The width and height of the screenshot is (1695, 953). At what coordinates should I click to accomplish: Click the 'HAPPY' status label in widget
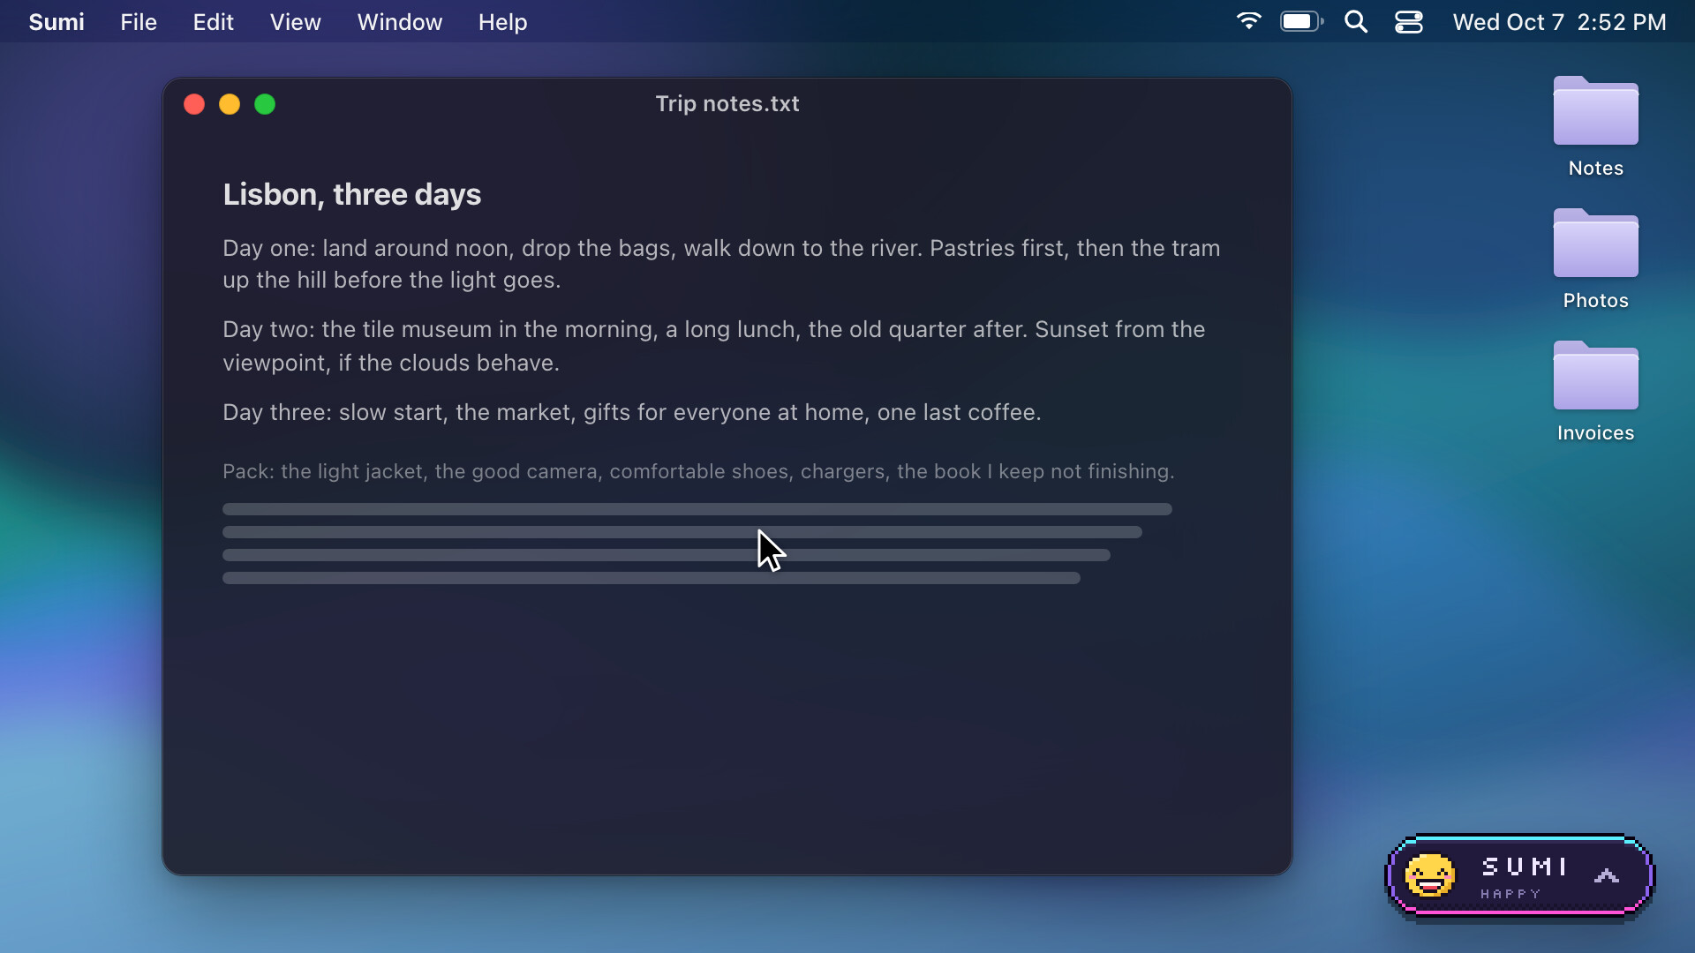tap(1510, 894)
